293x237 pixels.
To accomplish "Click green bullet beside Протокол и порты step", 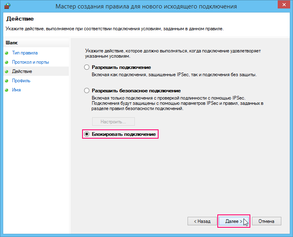I will [x=7, y=62].
